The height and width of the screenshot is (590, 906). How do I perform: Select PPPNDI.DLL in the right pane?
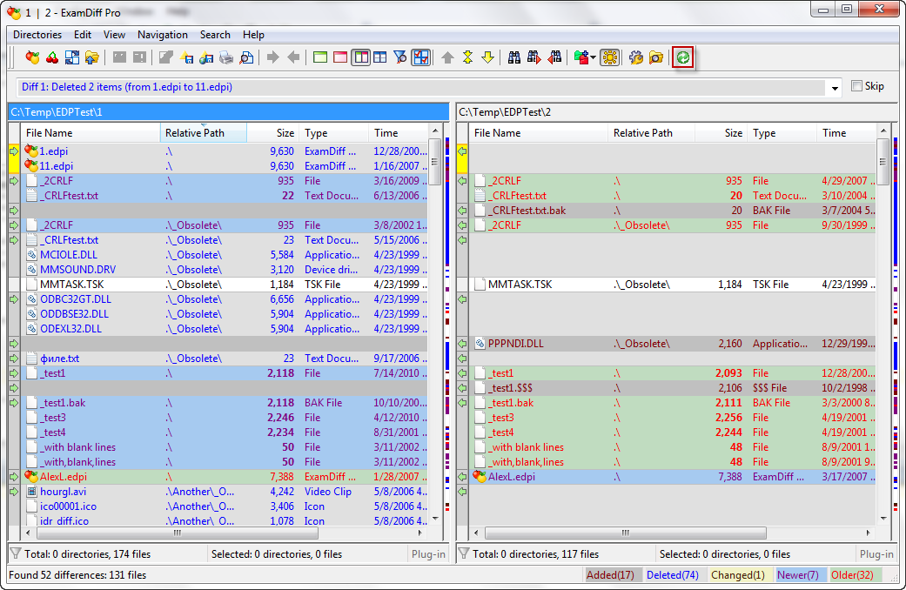[673, 344]
